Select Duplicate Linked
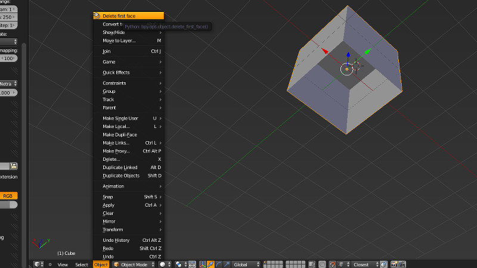 pyautogui.click(x=128, y=167)
